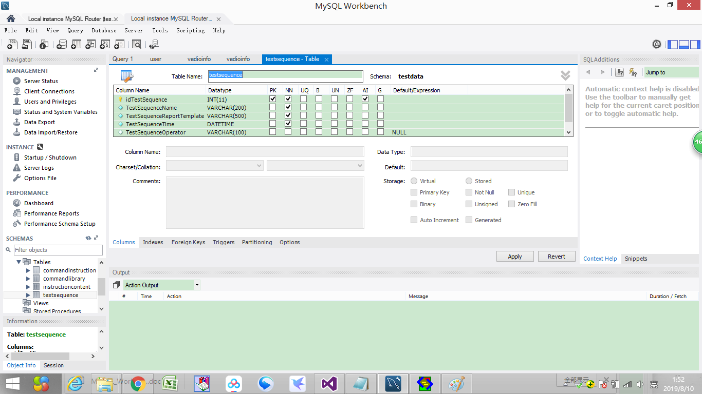Open an SQL script file icon
Screen dimensions: 702x394
pyautogui.click(x=27, y=44)
